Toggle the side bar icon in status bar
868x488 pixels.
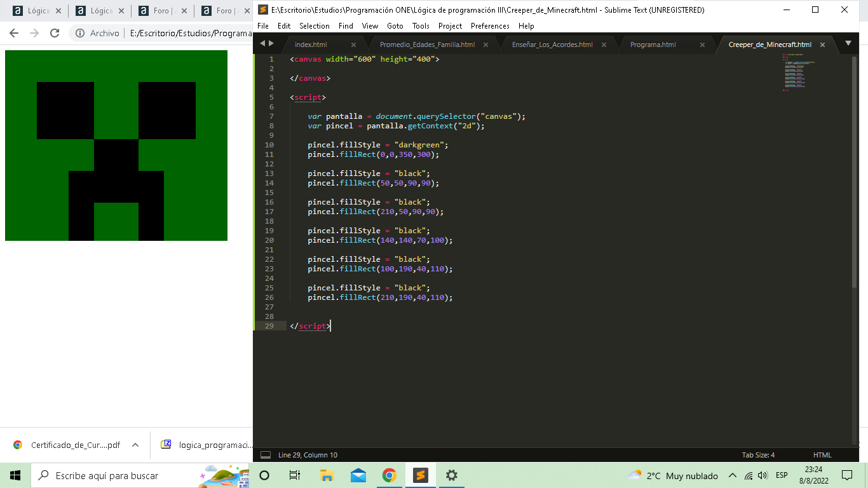point(266,455)
